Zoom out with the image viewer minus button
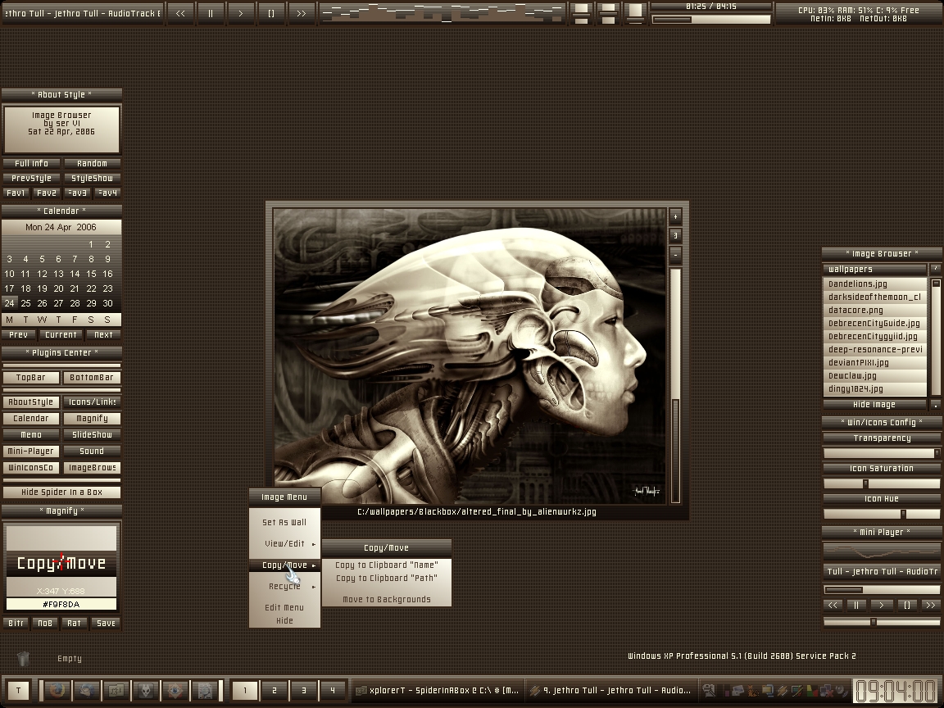This screenshot has height=708, width=944. coord(675,255)
